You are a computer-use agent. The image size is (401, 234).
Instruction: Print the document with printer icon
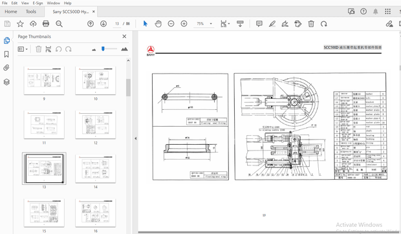coord(46,24)
